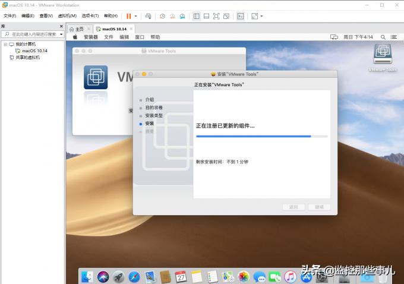Click the large VMware Tools installer icon
This screenshot has height=284, width=404.
pos(96,77)
